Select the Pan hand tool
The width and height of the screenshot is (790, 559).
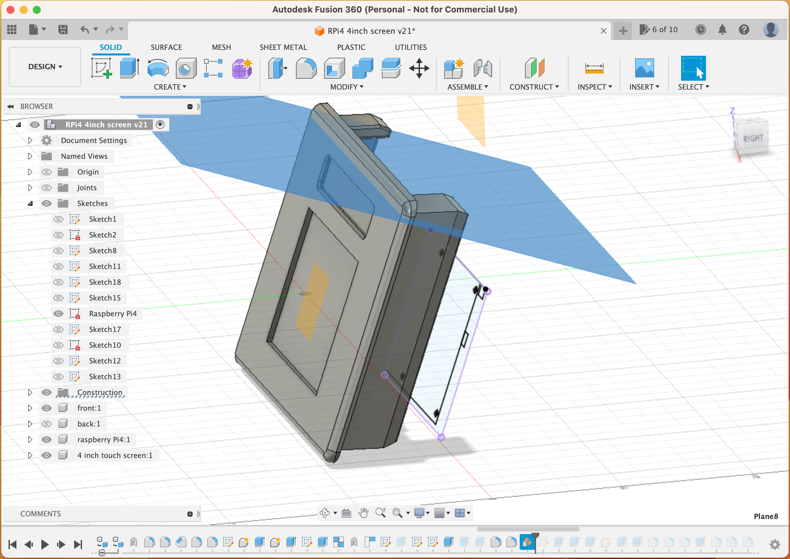point(364,513)
